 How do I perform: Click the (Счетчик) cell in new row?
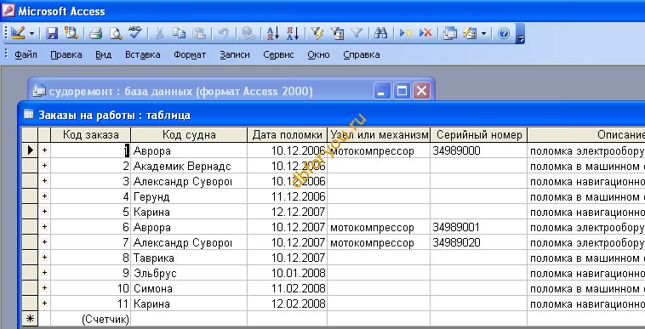click(90, 318)
